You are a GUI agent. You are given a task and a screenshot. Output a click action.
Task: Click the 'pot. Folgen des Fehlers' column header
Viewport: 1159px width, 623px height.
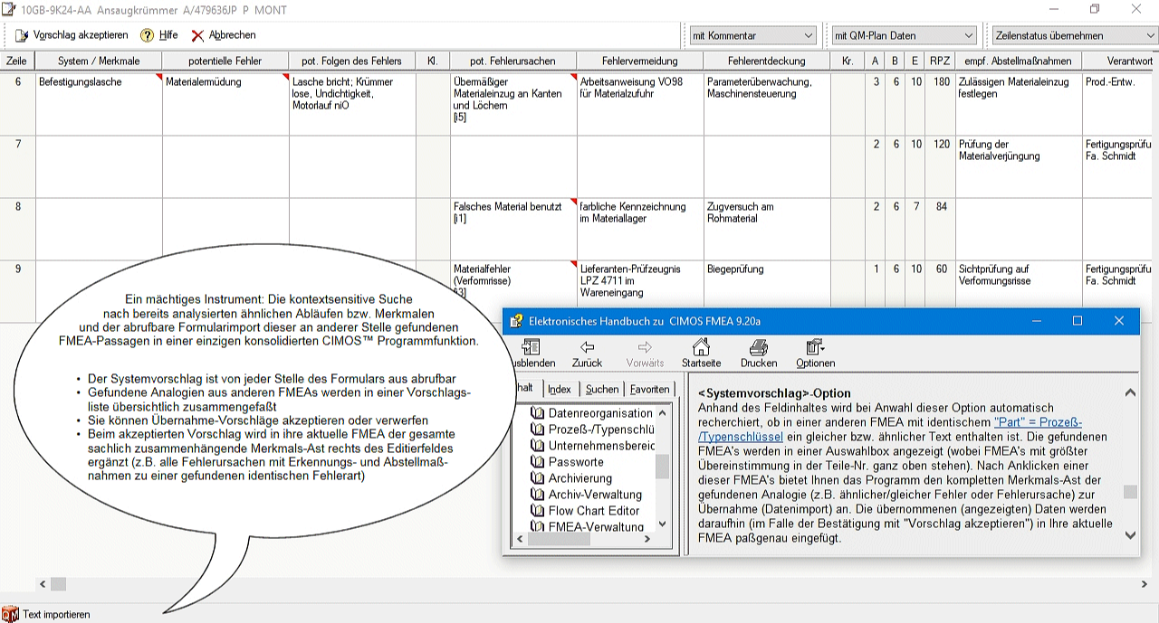[351, 61]
